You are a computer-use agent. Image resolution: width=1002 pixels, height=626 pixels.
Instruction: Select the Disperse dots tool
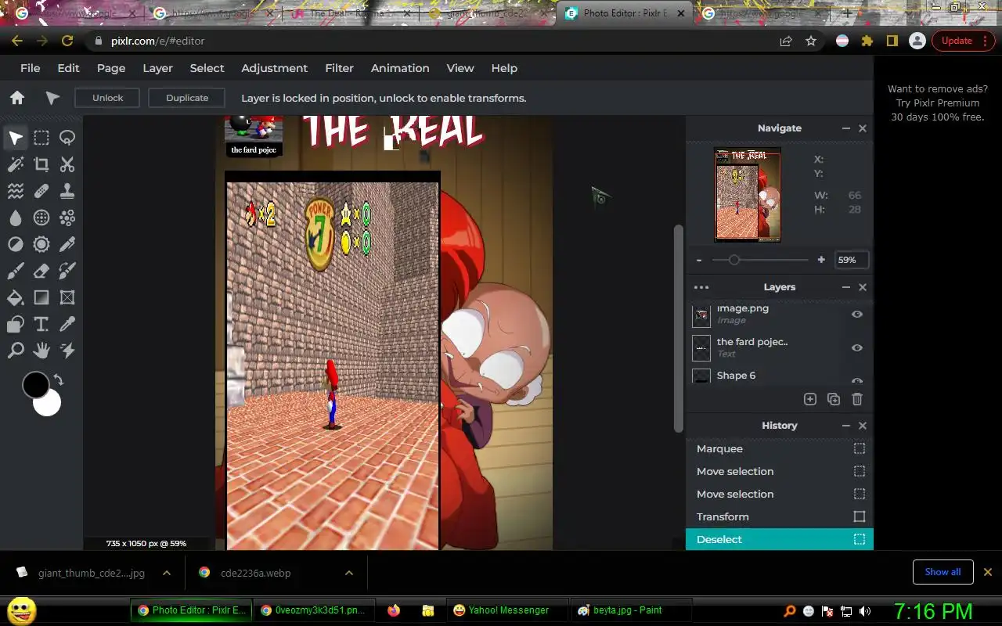[67, 218]
